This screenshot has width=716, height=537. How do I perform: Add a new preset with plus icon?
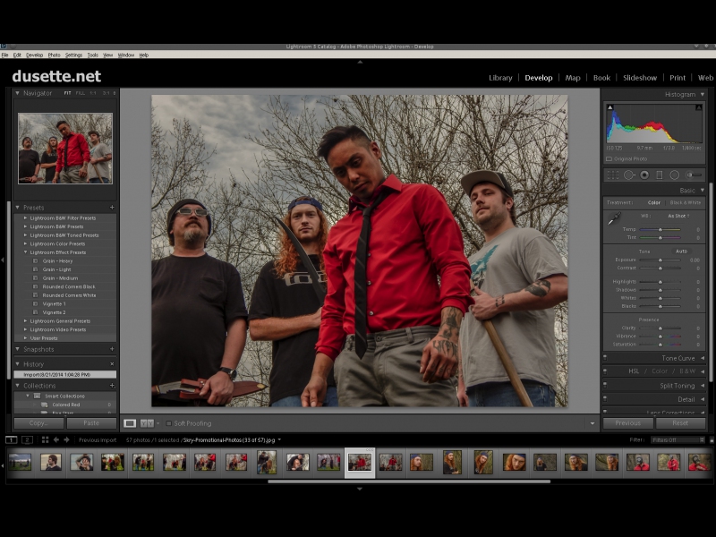(x=112, y=208)
